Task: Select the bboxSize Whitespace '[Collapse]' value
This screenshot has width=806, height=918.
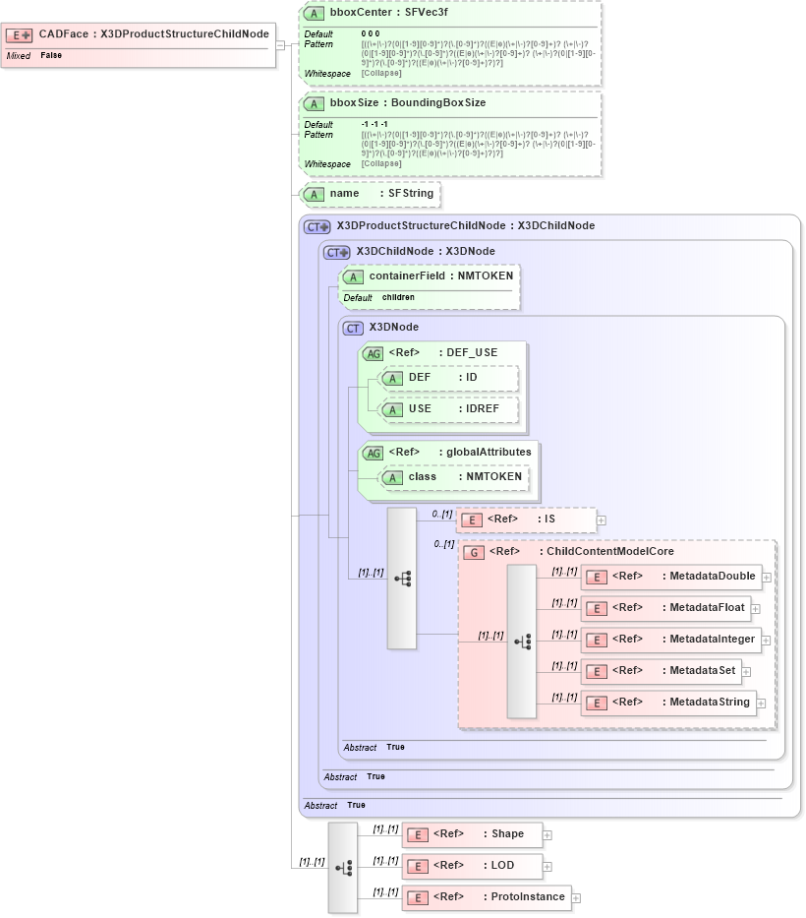Action: (x=381, y=164)
